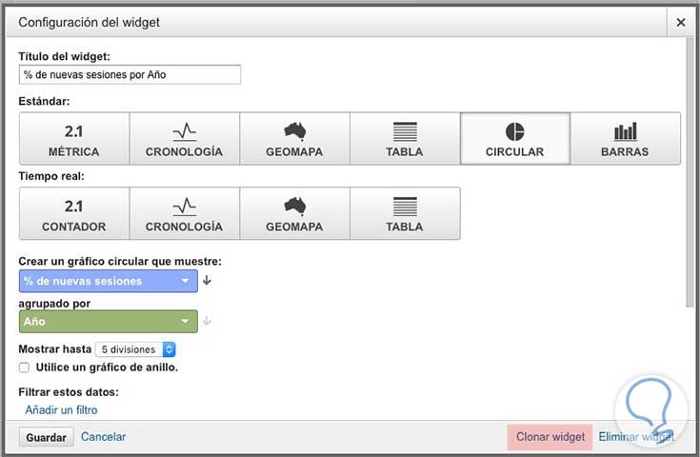Viewport: 700px width, 457px height.
Task: Pick the real-time Tabla widget
Action: pos(405,213)
